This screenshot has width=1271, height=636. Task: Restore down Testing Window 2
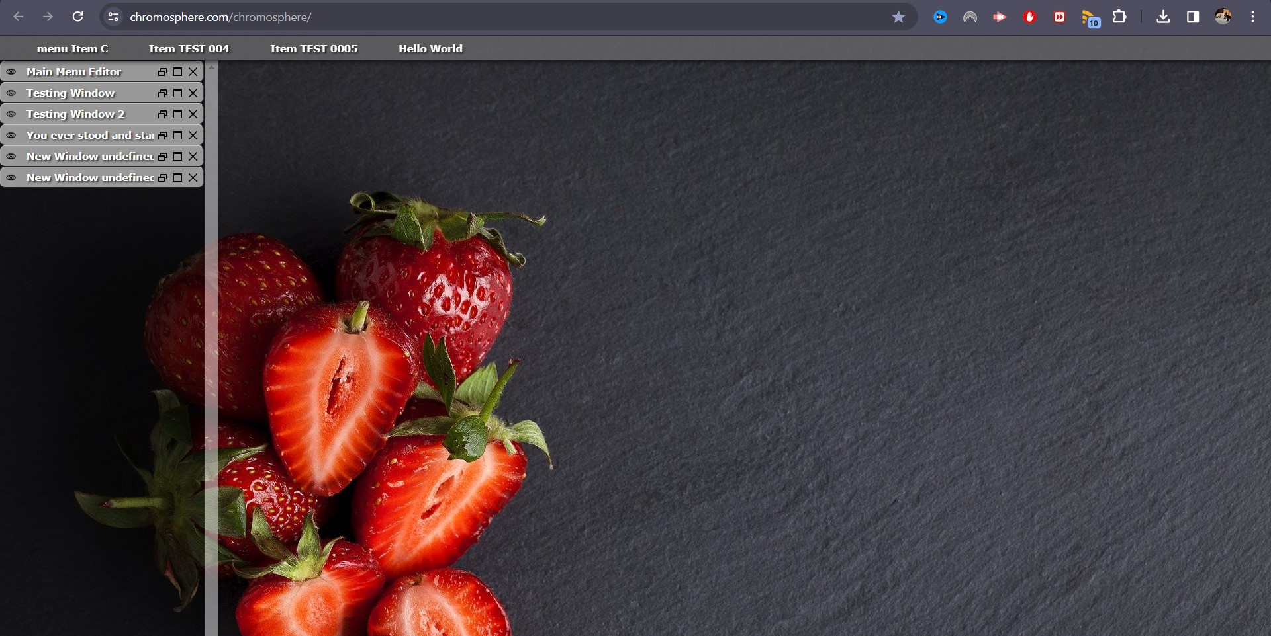point(162,114)
